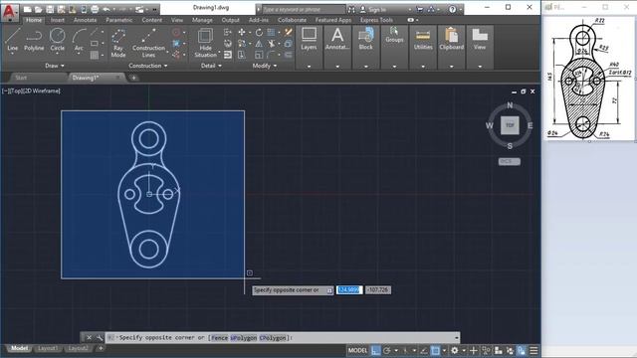Add a new drawing tab with plus
Image resolution: width=637 pixels, height=358 pixels.
133,78
